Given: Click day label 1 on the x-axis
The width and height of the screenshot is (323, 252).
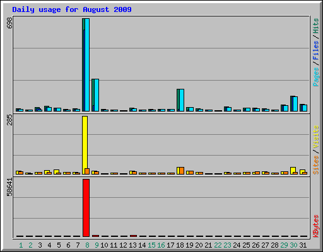Looking at the screenshot, I should coord(21,245).
